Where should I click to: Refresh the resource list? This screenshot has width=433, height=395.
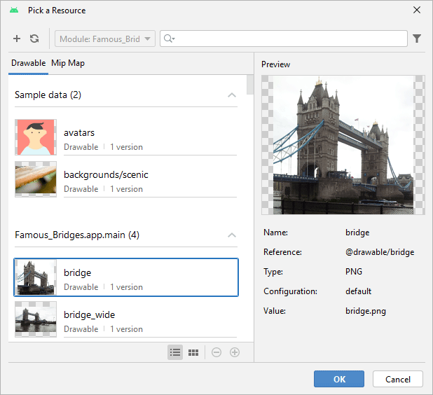point(34,39)
